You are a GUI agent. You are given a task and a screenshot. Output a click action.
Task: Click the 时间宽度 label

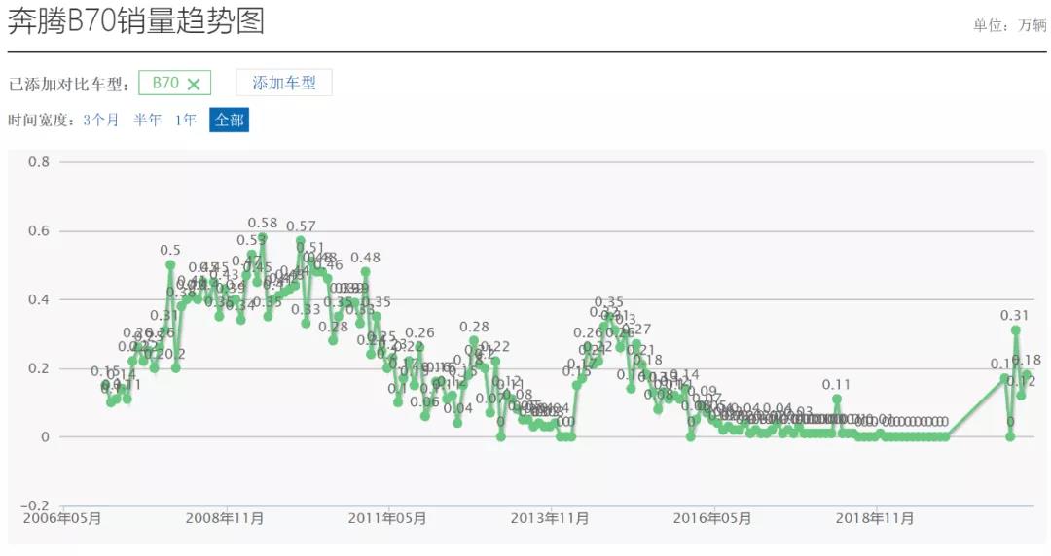[x=42, y=121]
